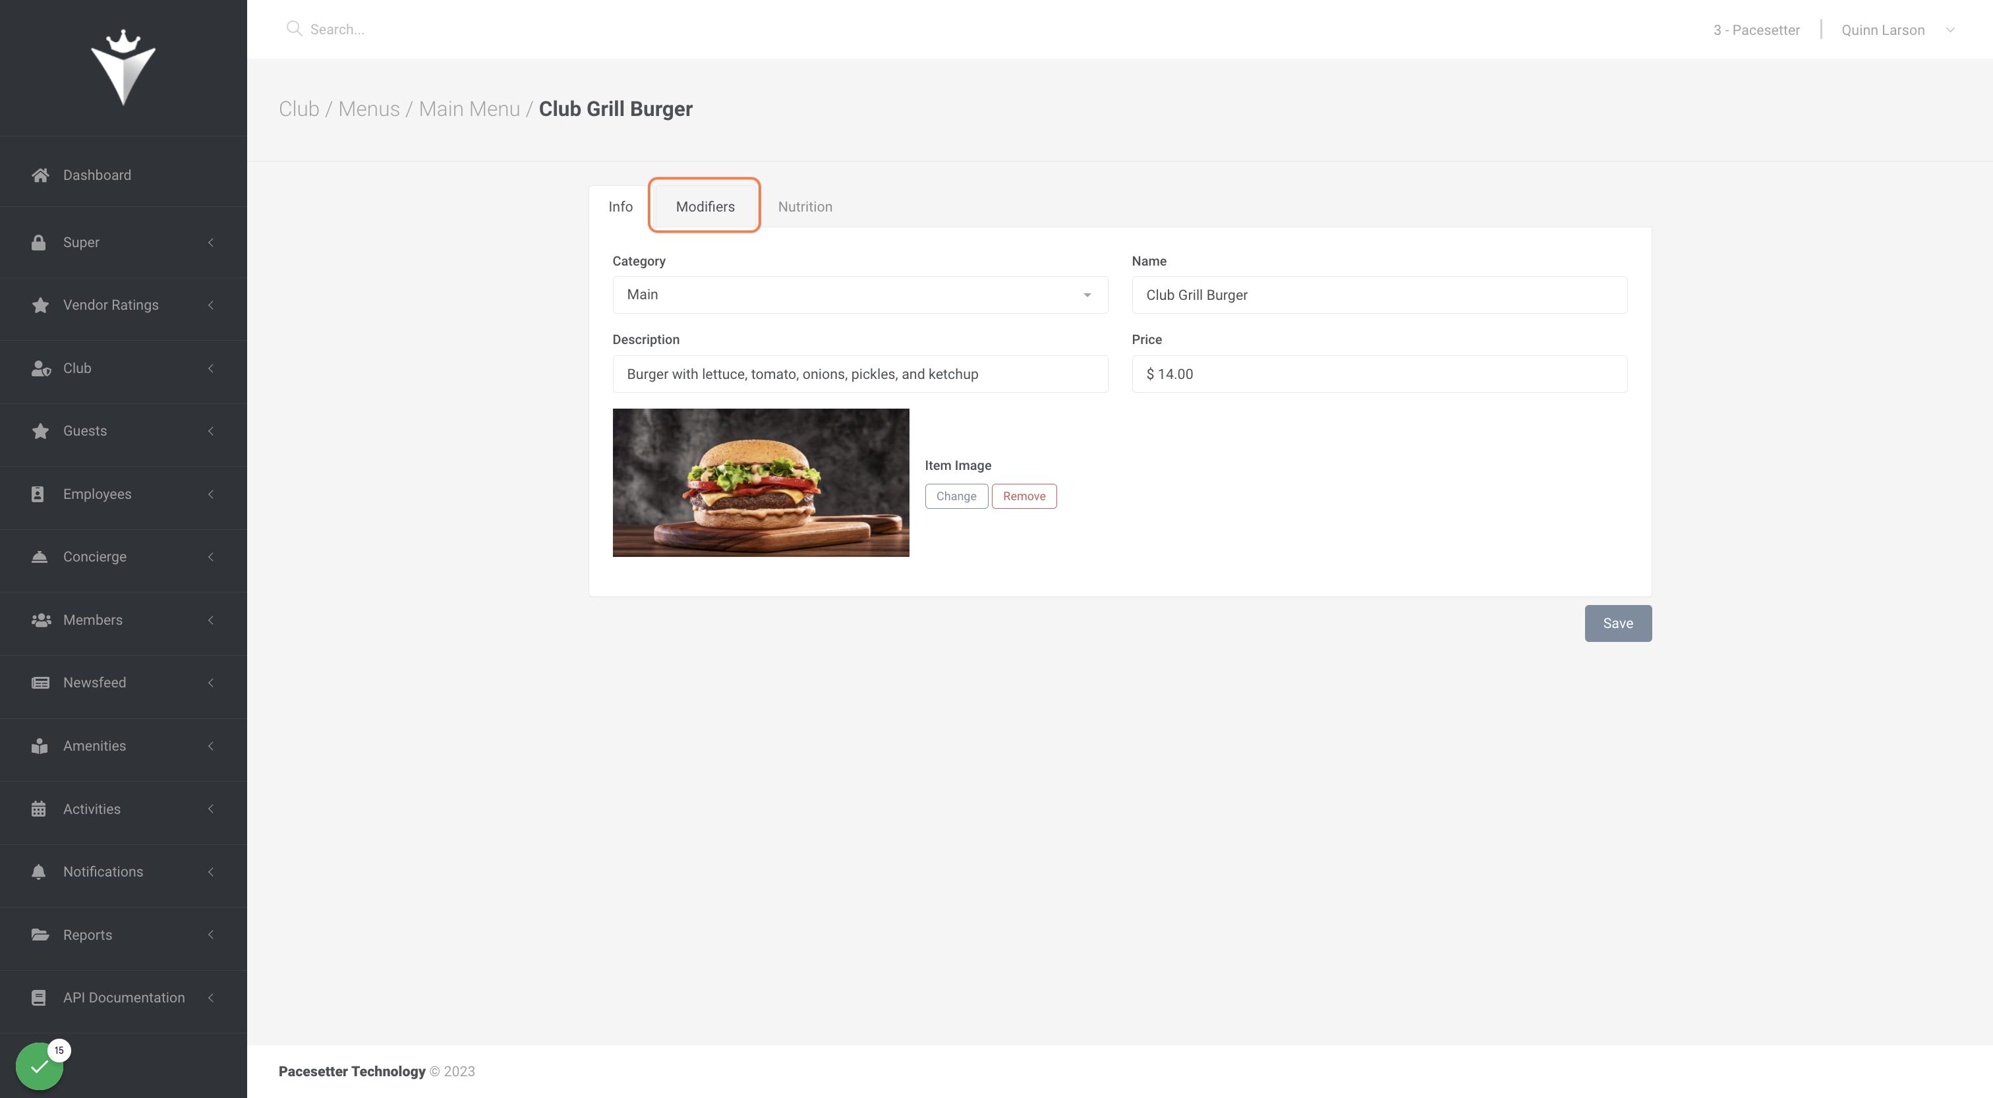Click the Club user-shield icon
Screen dimensions: 1993x1098
41,368
